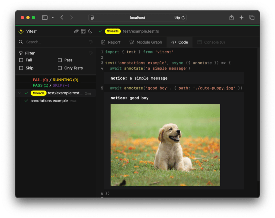Clear all filters icon beside Filter heading
The width and height of the screenshot is (275, 218).
click(91, 53)
